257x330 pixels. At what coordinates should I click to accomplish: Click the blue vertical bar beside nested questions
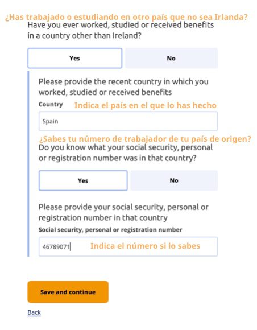28,164
